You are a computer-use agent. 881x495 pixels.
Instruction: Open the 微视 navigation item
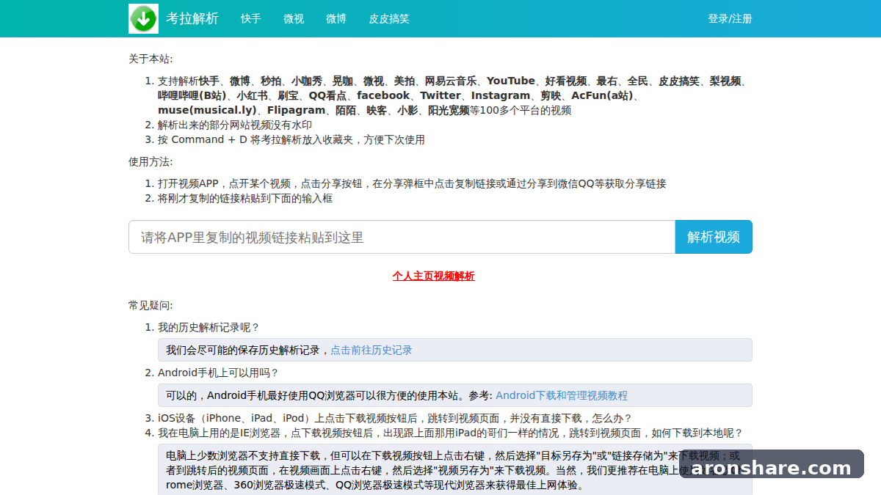pyautogui.click(x=294, y=18)
